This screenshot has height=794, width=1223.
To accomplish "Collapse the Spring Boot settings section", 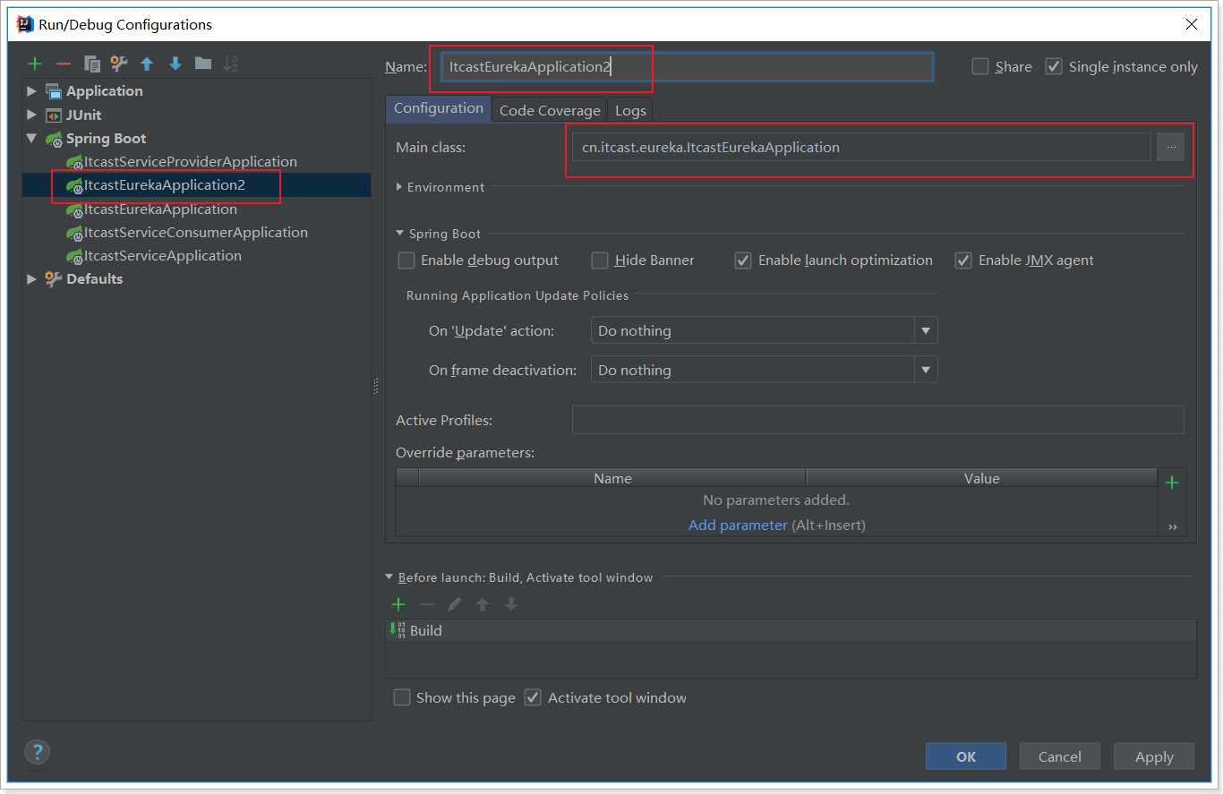I will click(399, 234).
